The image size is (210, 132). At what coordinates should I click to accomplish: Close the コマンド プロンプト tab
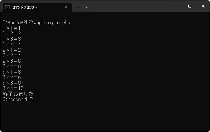point(66,7)
